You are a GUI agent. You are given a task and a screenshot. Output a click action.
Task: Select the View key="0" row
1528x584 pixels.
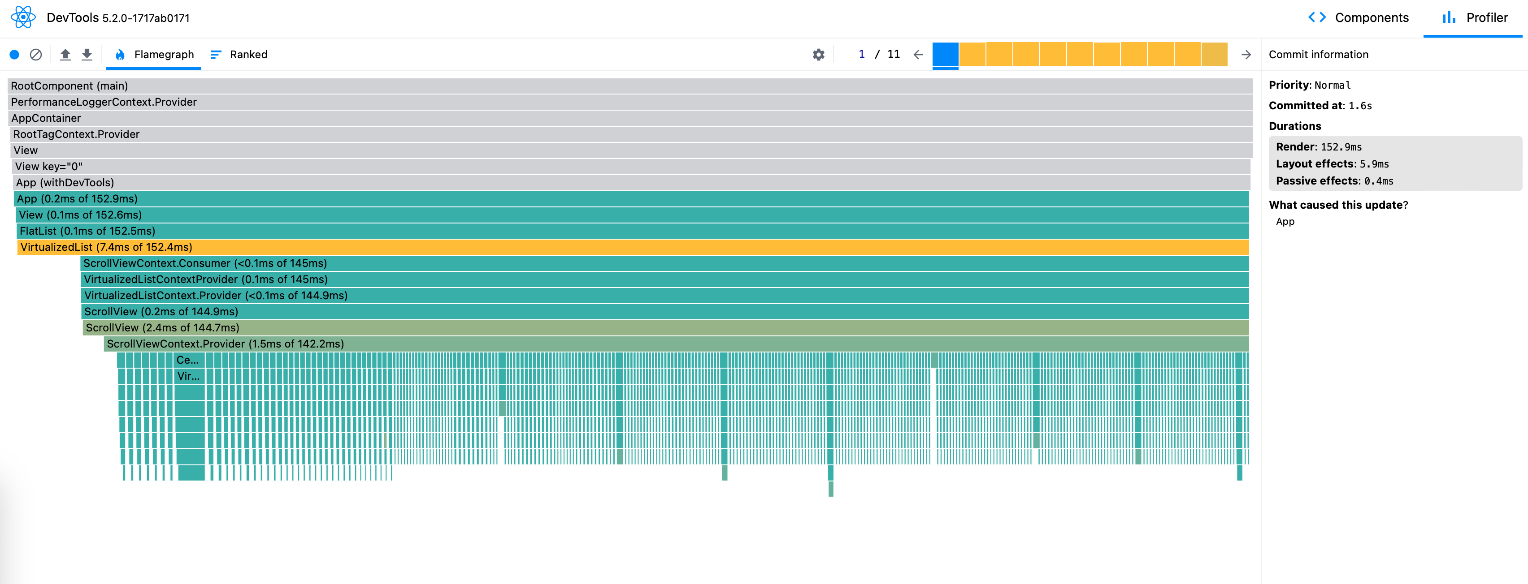click(631, 167)
